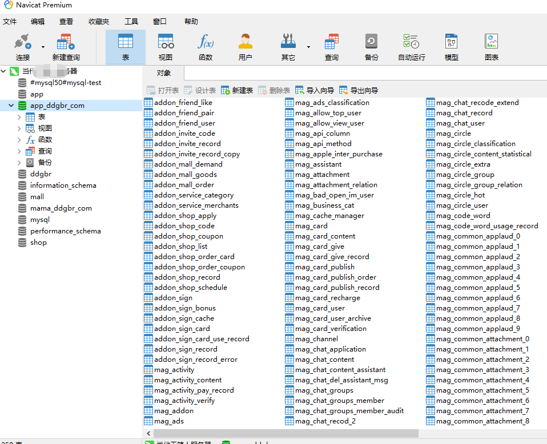Open the 工具 tools menu

tap(131, 22)
